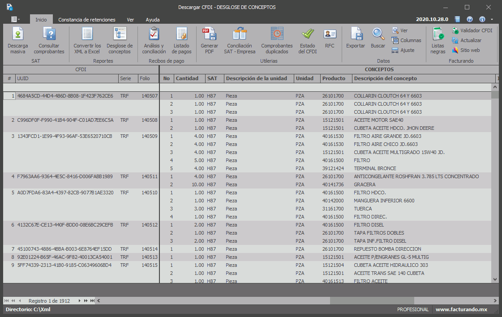Go to the last record using the navigator
This screenshot has width=502, height=317.
(92, 301)
